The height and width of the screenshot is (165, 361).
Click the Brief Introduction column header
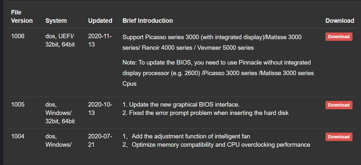pos(147,21)
